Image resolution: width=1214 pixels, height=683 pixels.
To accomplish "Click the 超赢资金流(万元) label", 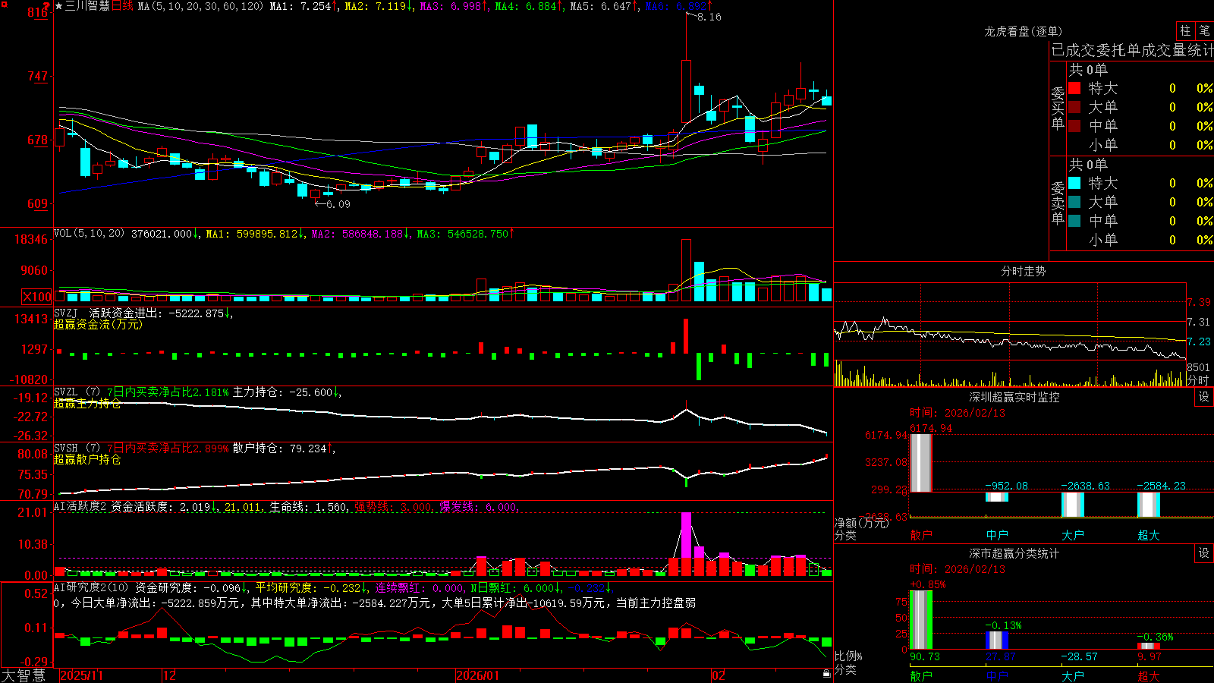I will pyautogui.click(x=98, y=324).
